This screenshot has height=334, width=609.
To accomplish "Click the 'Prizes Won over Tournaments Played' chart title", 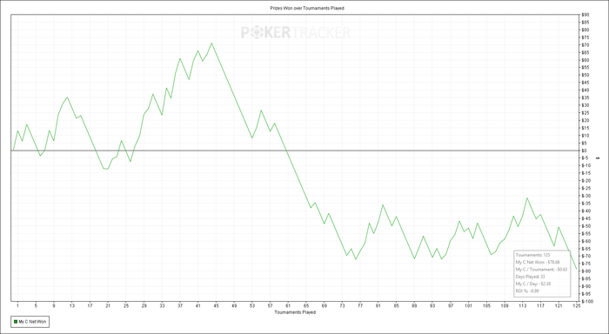I will (x=307, y=8).
